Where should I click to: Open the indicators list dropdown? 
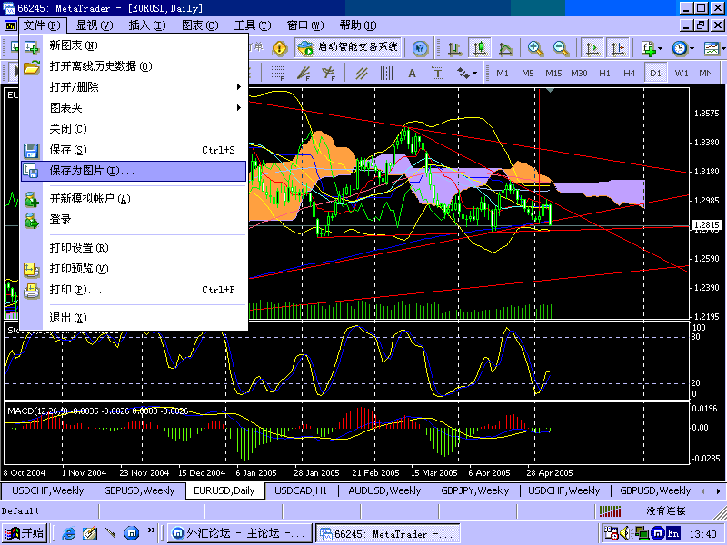[651, 48]
